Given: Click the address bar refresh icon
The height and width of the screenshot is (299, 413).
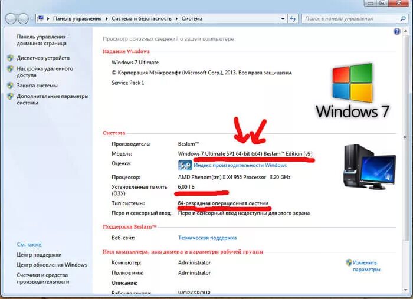Looking at the screenshot, I should (293, 19).
